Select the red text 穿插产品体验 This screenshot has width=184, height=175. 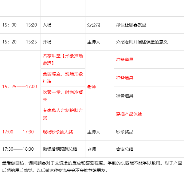[x=129, y=114]
